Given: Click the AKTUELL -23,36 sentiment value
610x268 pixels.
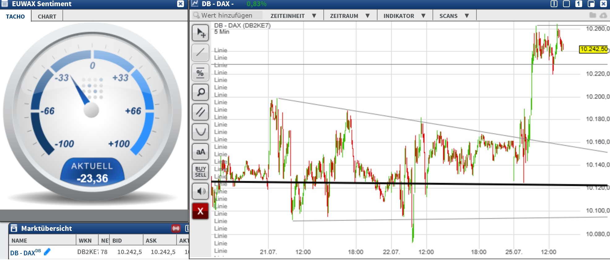Looking at the screenshot, I should 92,173.
